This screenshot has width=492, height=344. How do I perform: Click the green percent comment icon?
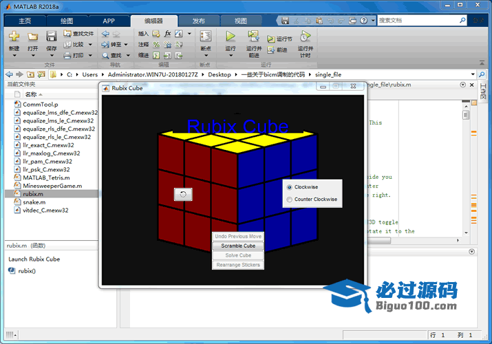click(156, 45)
